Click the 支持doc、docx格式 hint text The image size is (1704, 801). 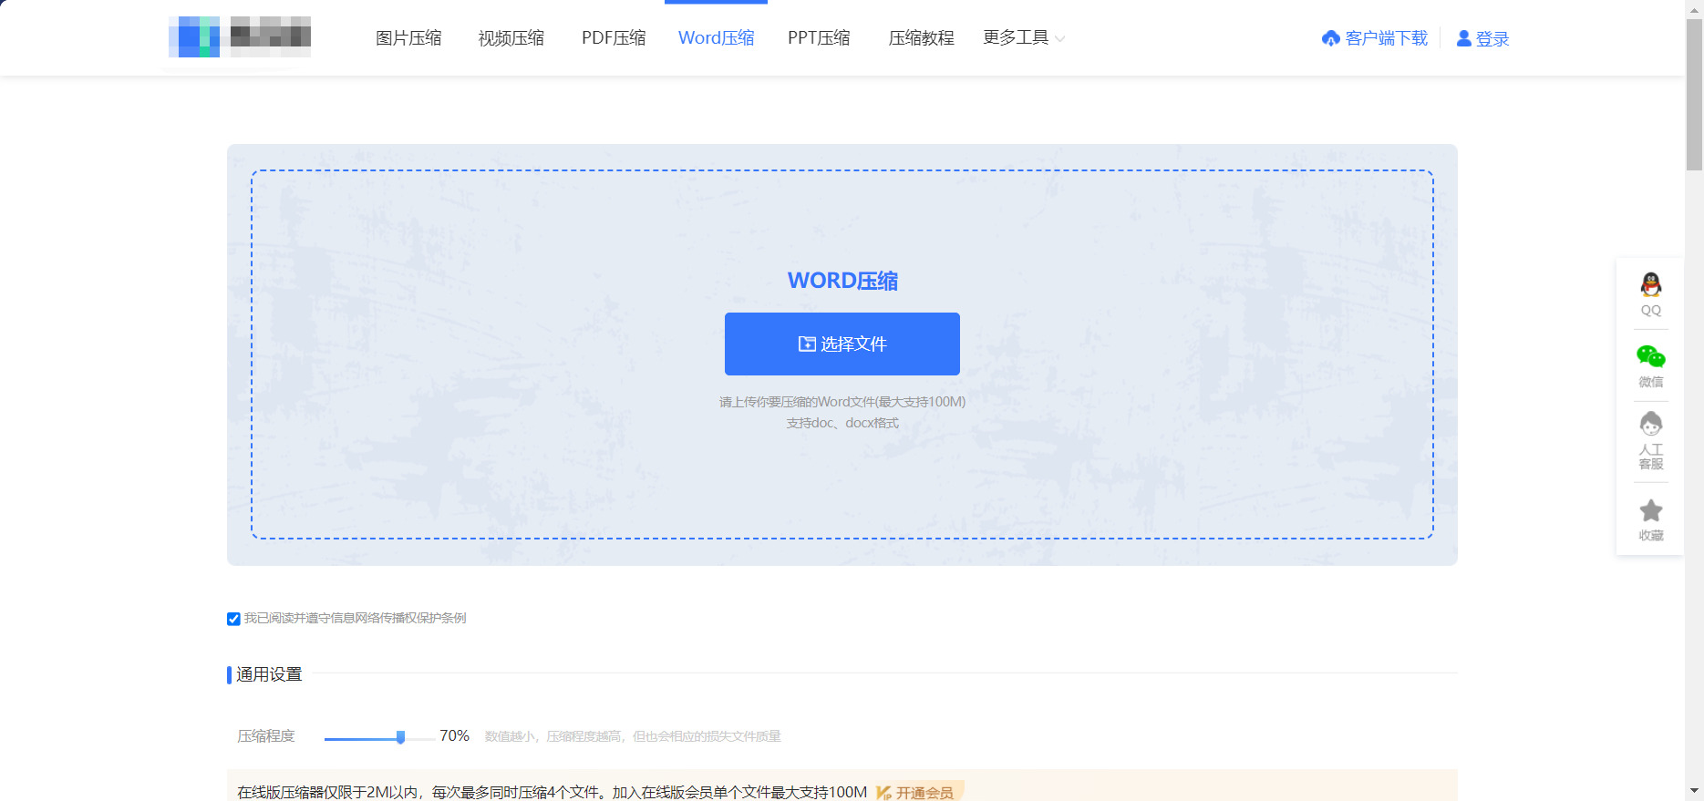[x=842, y=423]
